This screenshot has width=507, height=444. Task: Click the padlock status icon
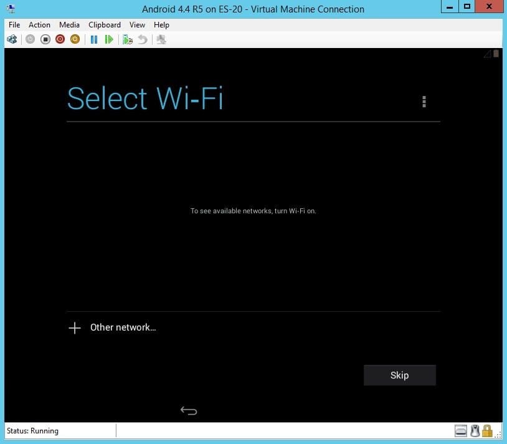click(487, 431)
